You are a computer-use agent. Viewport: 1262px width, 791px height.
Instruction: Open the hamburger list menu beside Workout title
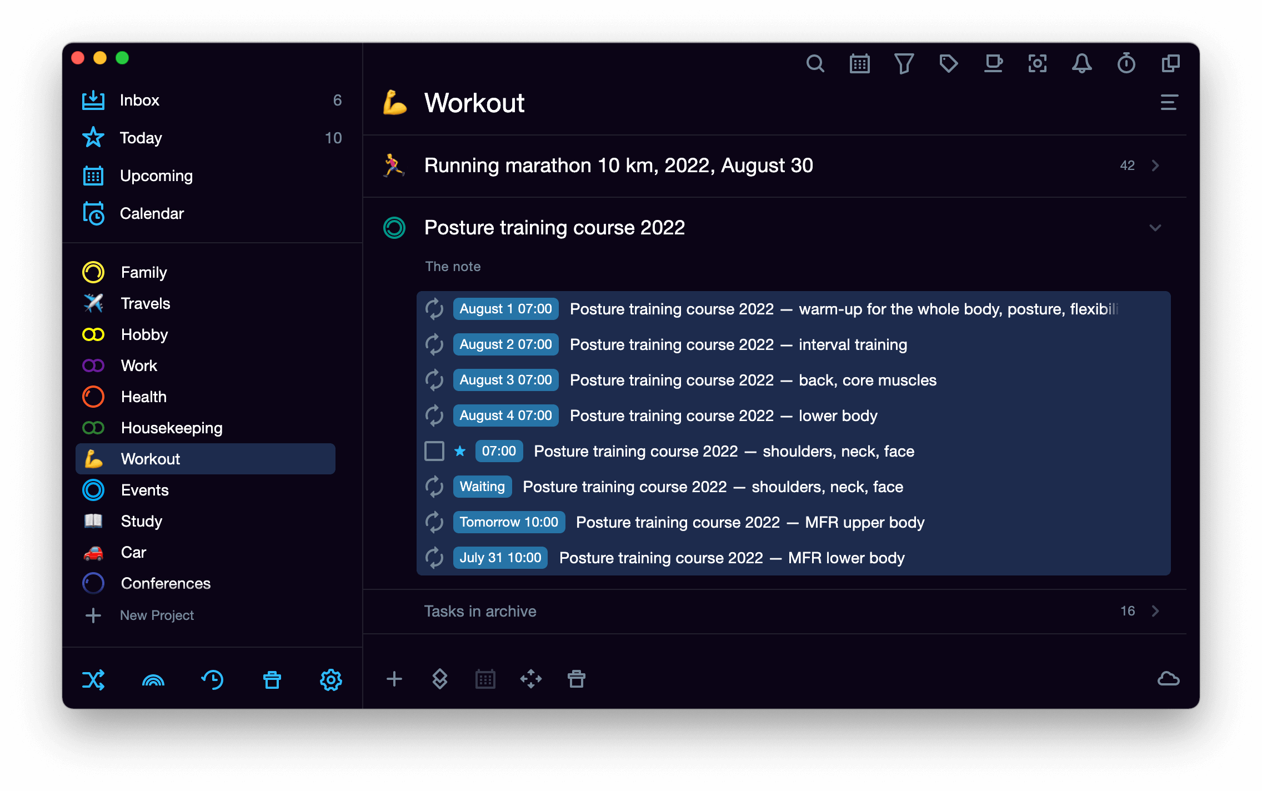point(1169,103)
